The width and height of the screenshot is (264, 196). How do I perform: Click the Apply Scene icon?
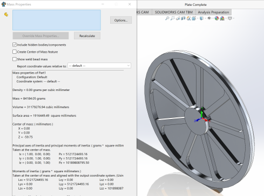click(x=222, y=18)
